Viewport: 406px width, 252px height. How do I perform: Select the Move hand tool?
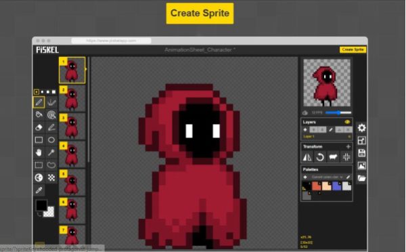click(x=39, y=152)
